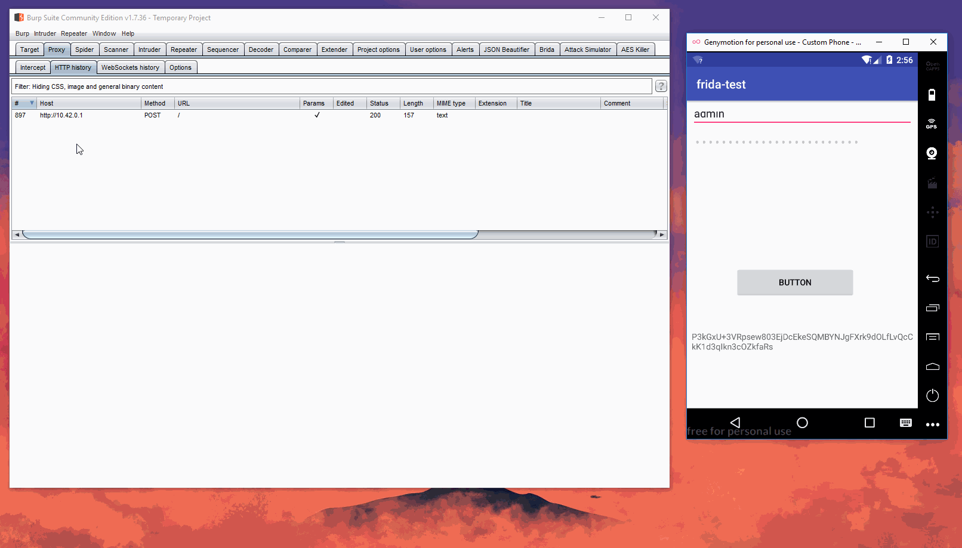This screenshot has height=548, width=962.
Task: Click the filter help question mark icon
Action: point(661,86)
